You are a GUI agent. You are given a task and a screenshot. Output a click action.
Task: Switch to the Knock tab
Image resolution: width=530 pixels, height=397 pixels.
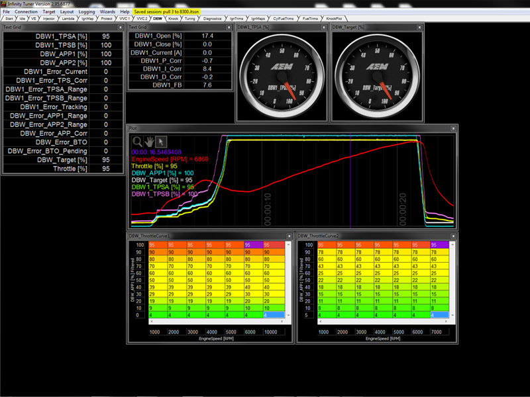[173, 19]
